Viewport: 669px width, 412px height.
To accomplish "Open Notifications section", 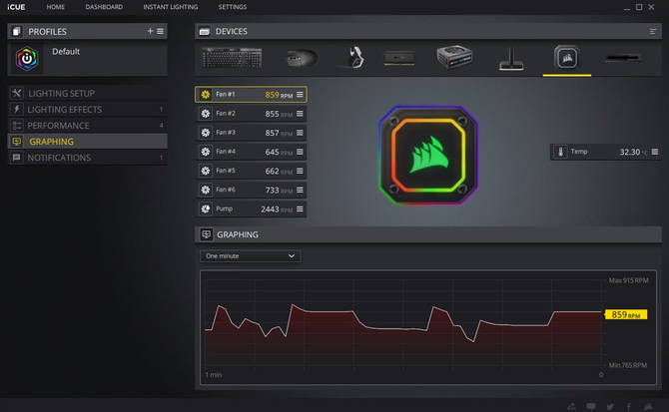I will 88,158.
